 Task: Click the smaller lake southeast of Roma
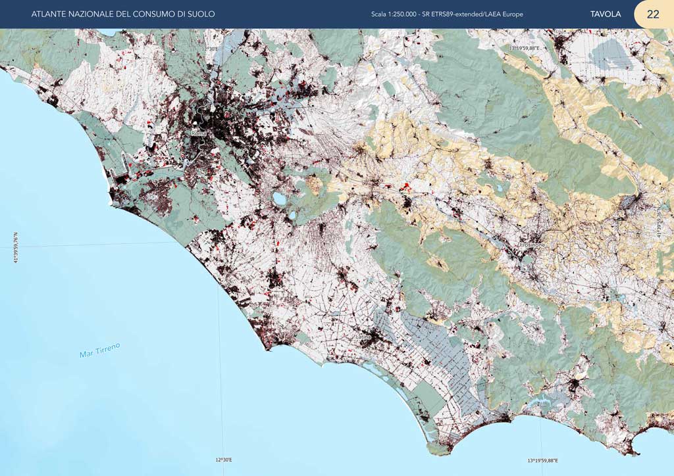coord(292,215)
